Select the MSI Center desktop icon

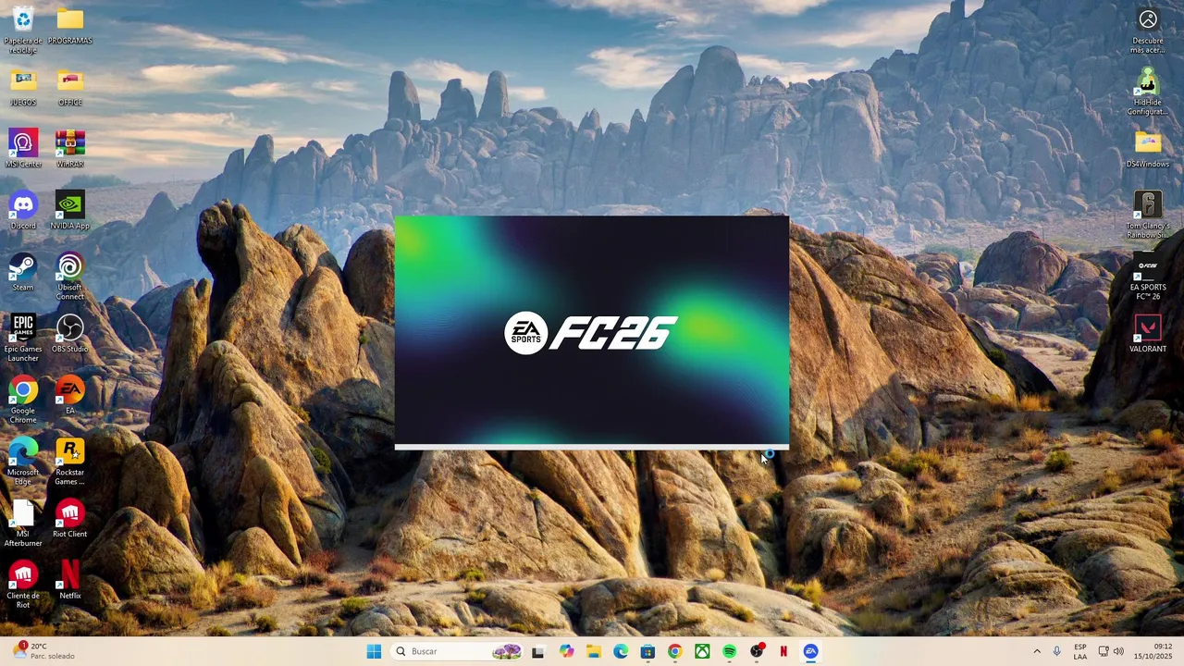click(x=23, y=149)
